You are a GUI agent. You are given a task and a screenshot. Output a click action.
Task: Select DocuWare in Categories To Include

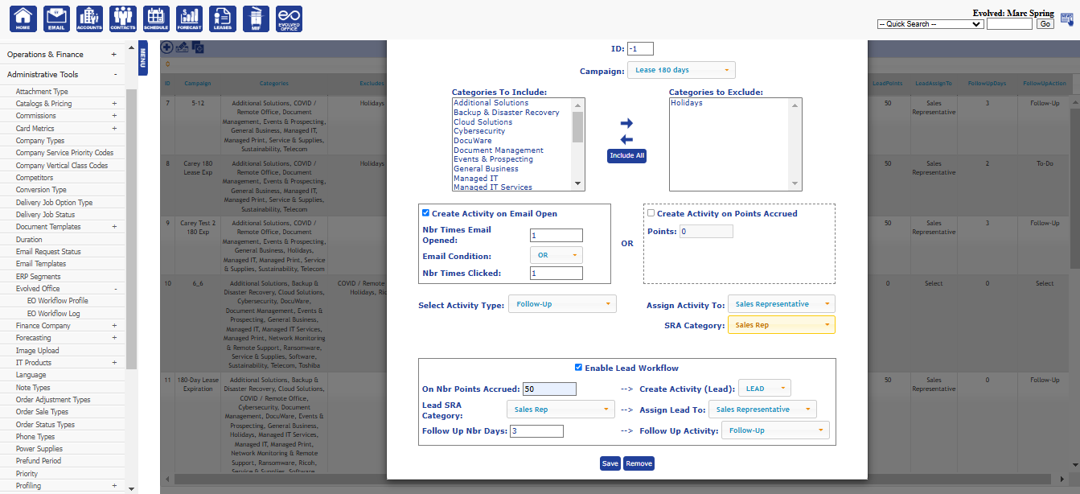pos(472,141)
